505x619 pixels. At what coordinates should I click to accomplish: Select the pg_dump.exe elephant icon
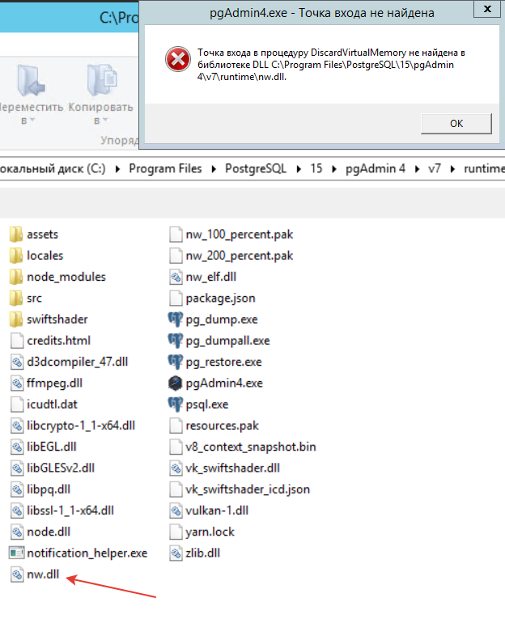(x=175, y=320)
